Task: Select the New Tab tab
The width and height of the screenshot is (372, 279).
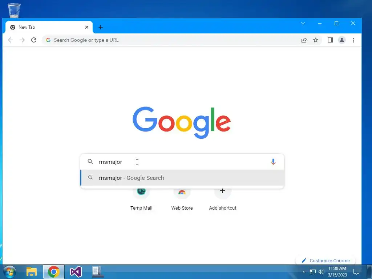Action: 49,27
